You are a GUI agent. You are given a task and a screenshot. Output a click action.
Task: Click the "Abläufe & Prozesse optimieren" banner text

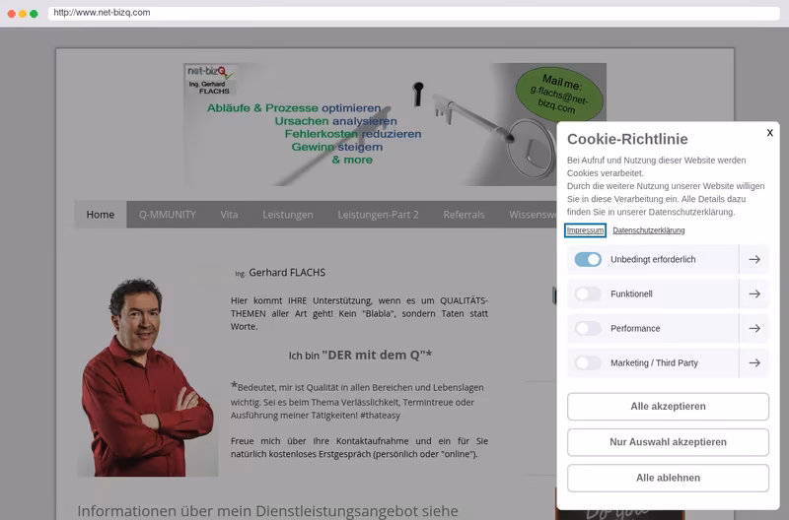tap(294, 108)
